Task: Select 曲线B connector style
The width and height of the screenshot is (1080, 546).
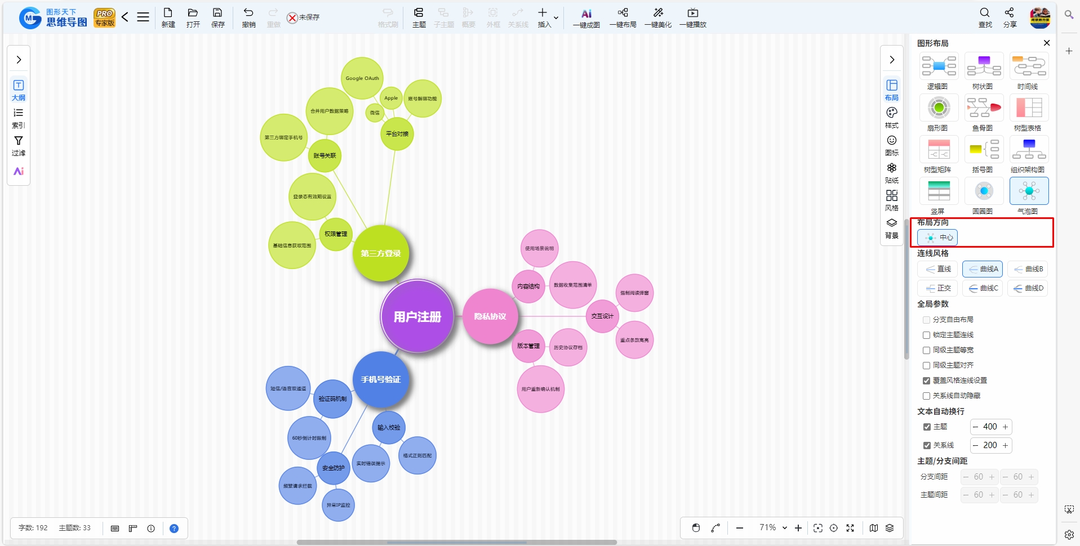Action: point(1028,269)
